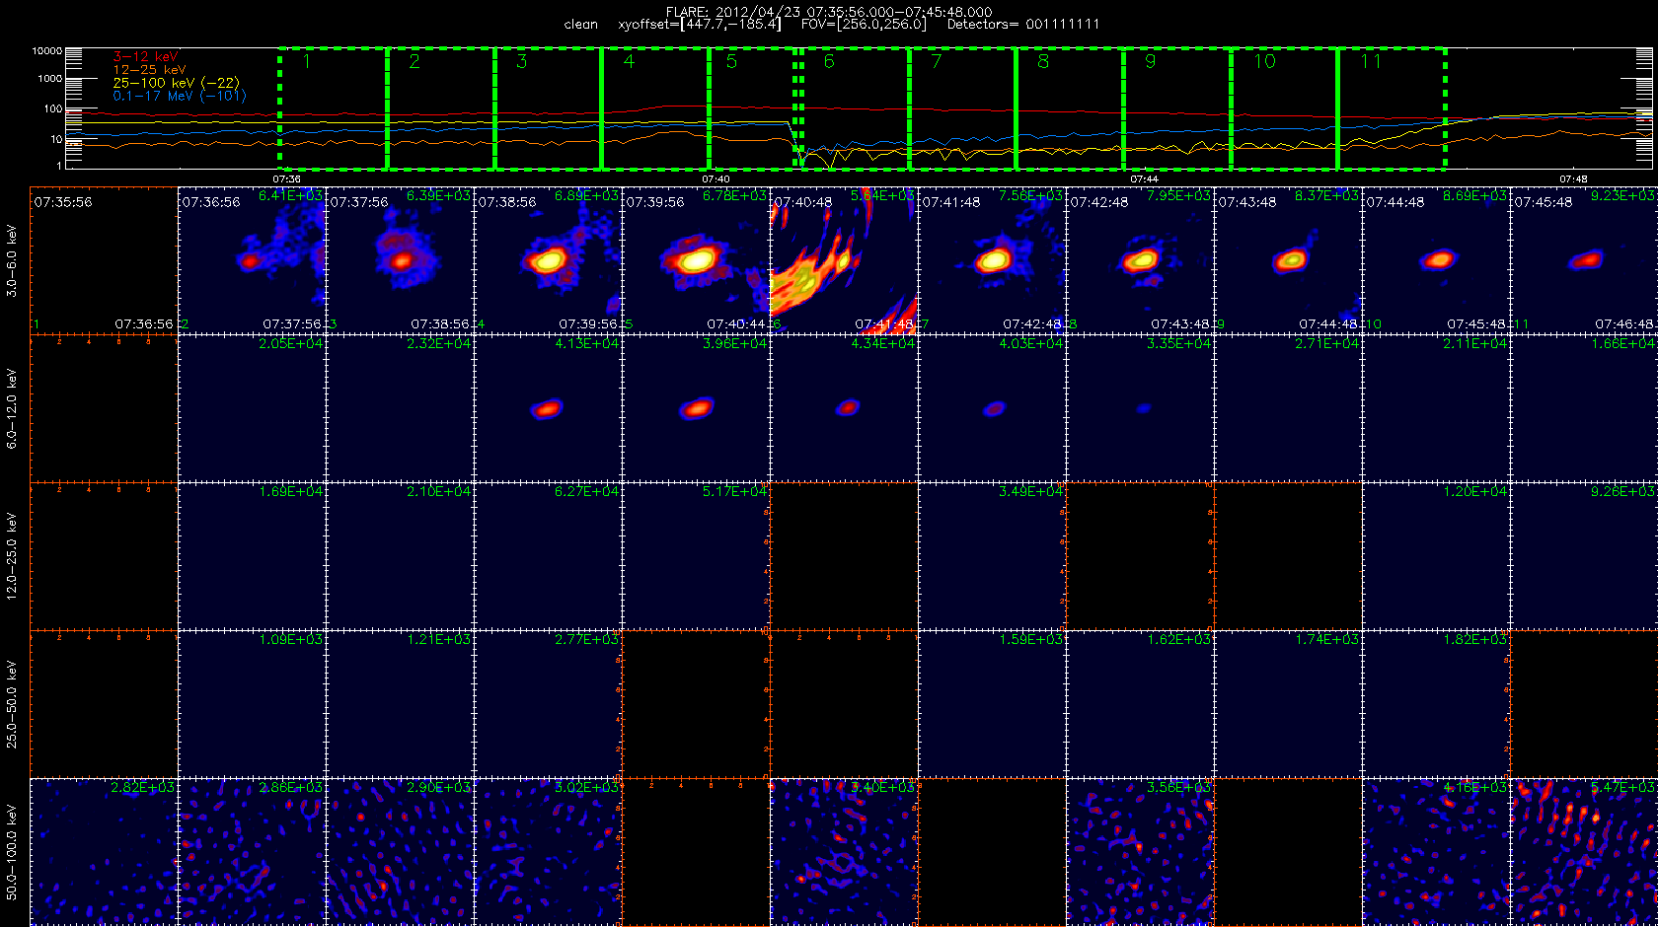
Task: Open the 6-12 keV image labeled 3.96E+04
Action: (696, 408)
